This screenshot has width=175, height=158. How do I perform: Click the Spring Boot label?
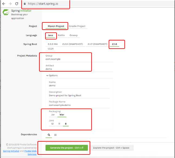coord(30,44)
